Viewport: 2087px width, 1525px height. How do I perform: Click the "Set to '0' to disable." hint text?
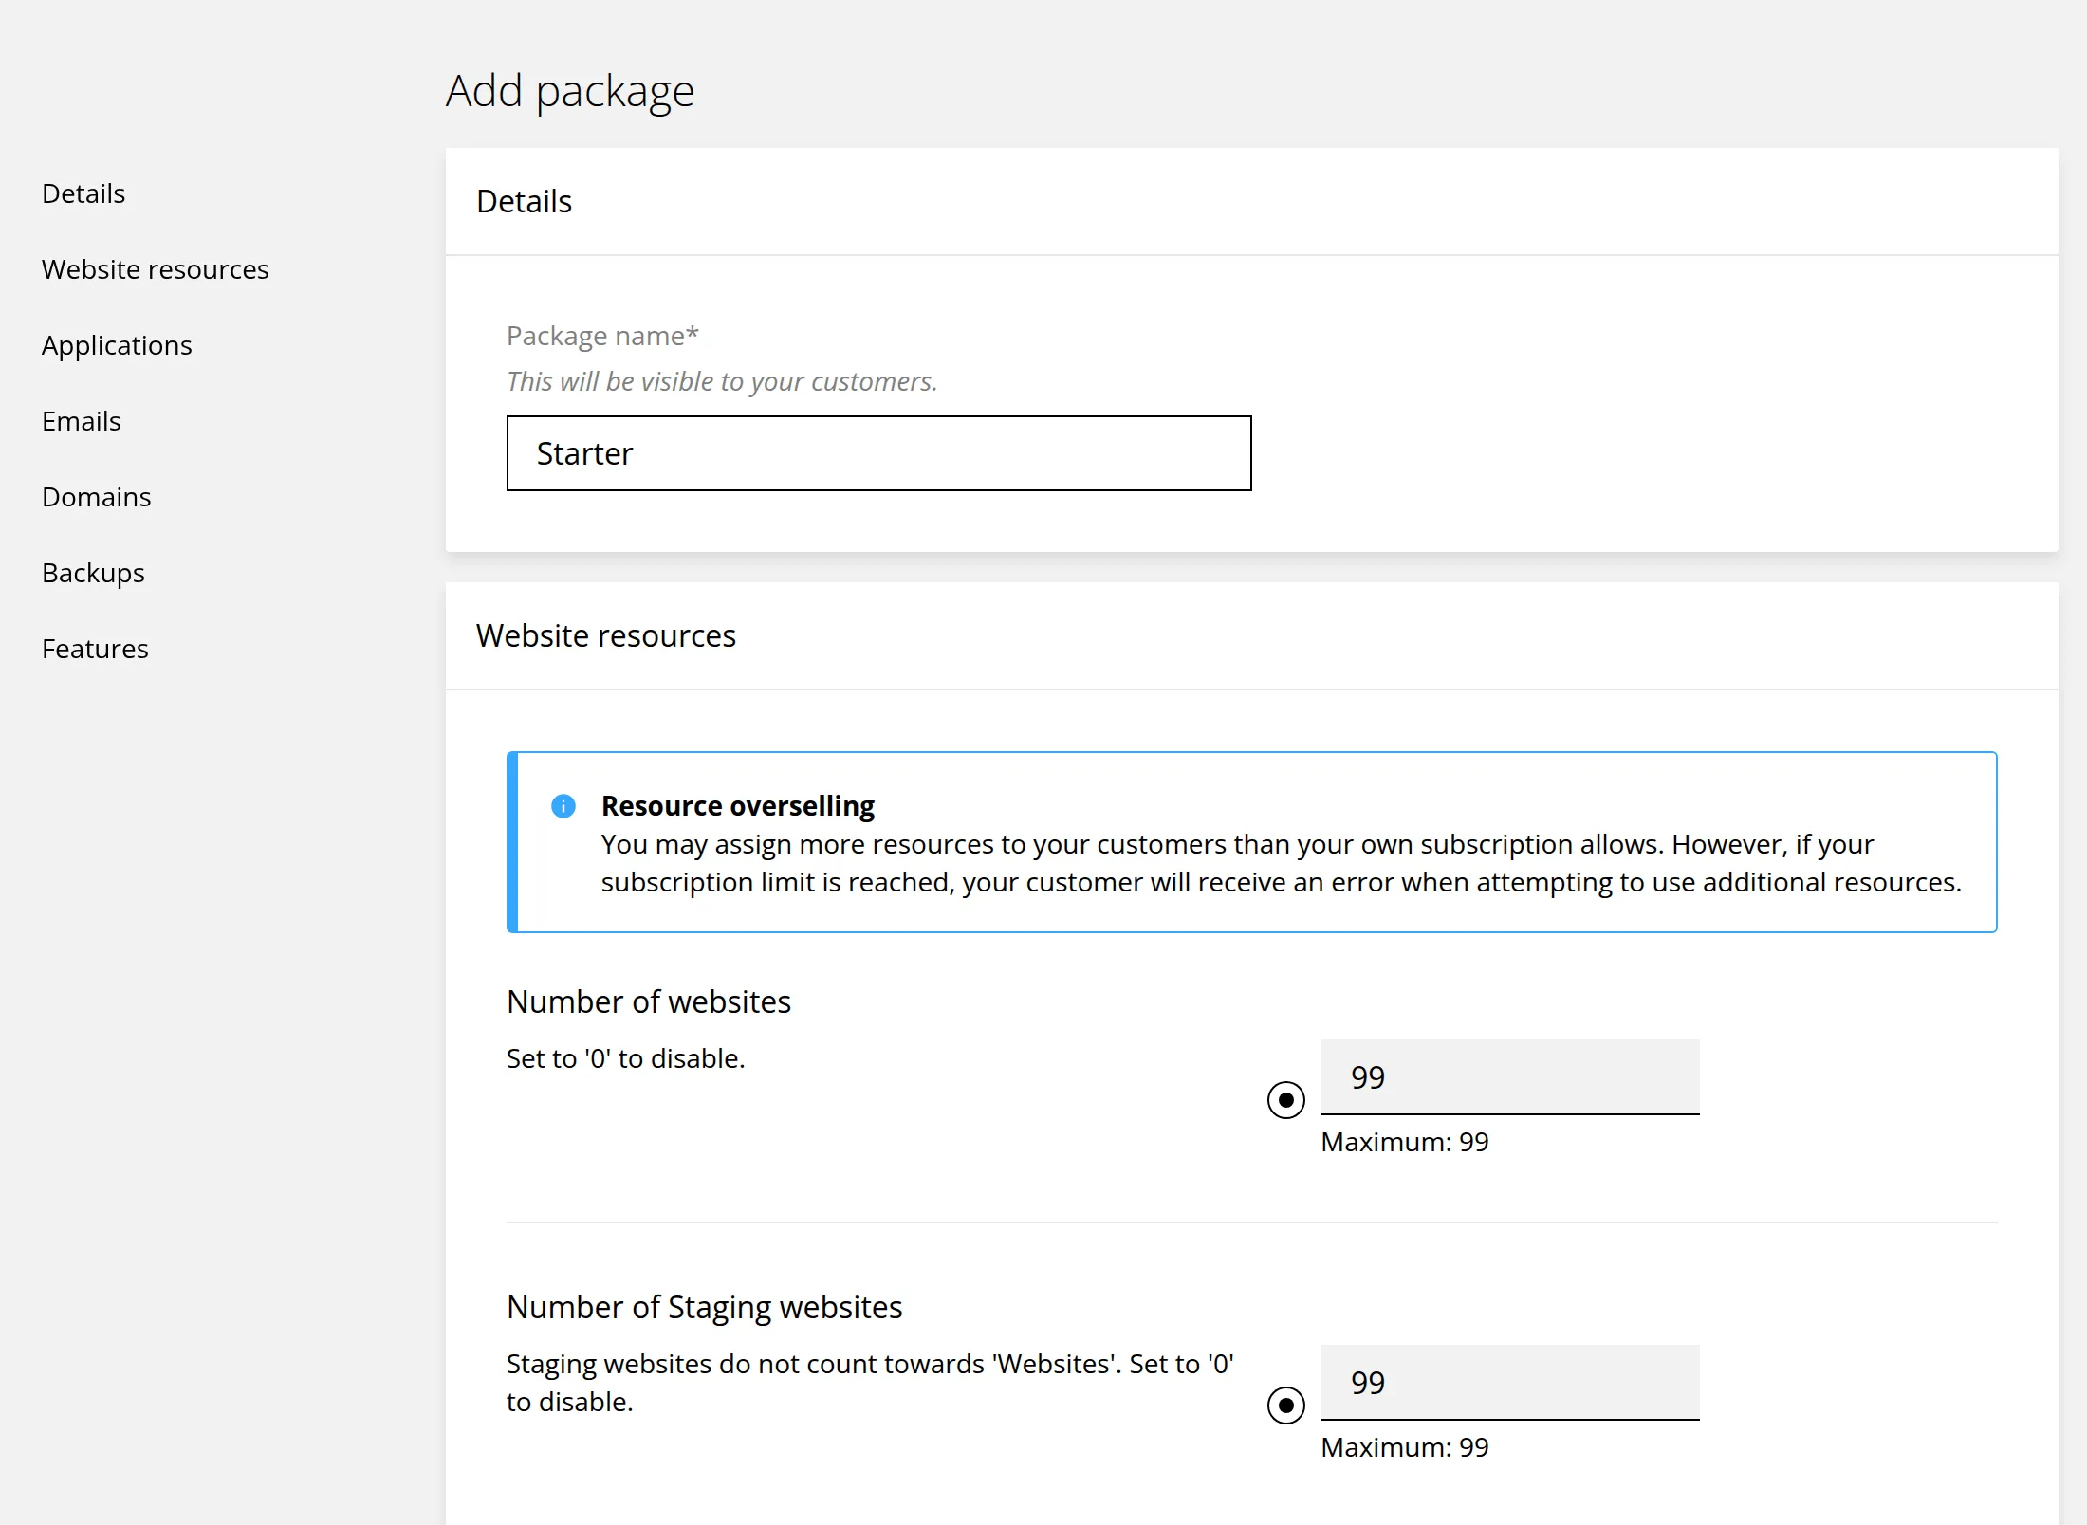(x=626, y=1058)
